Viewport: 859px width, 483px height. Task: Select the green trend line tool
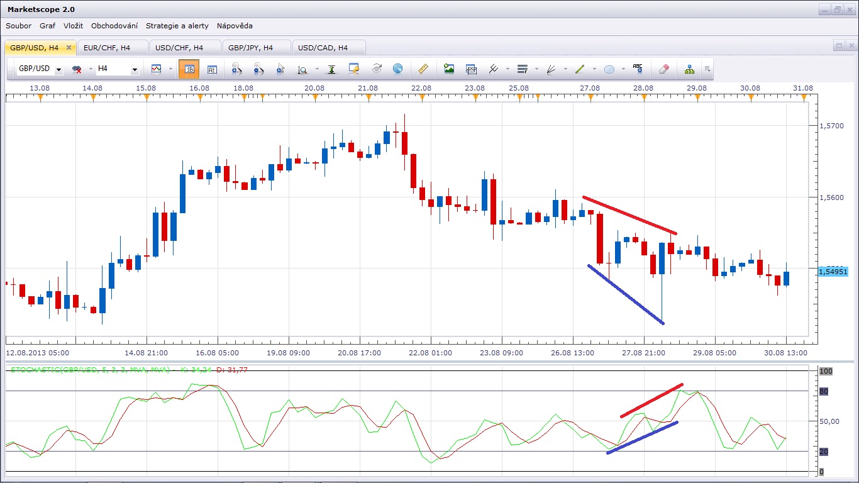coord(580,69)
